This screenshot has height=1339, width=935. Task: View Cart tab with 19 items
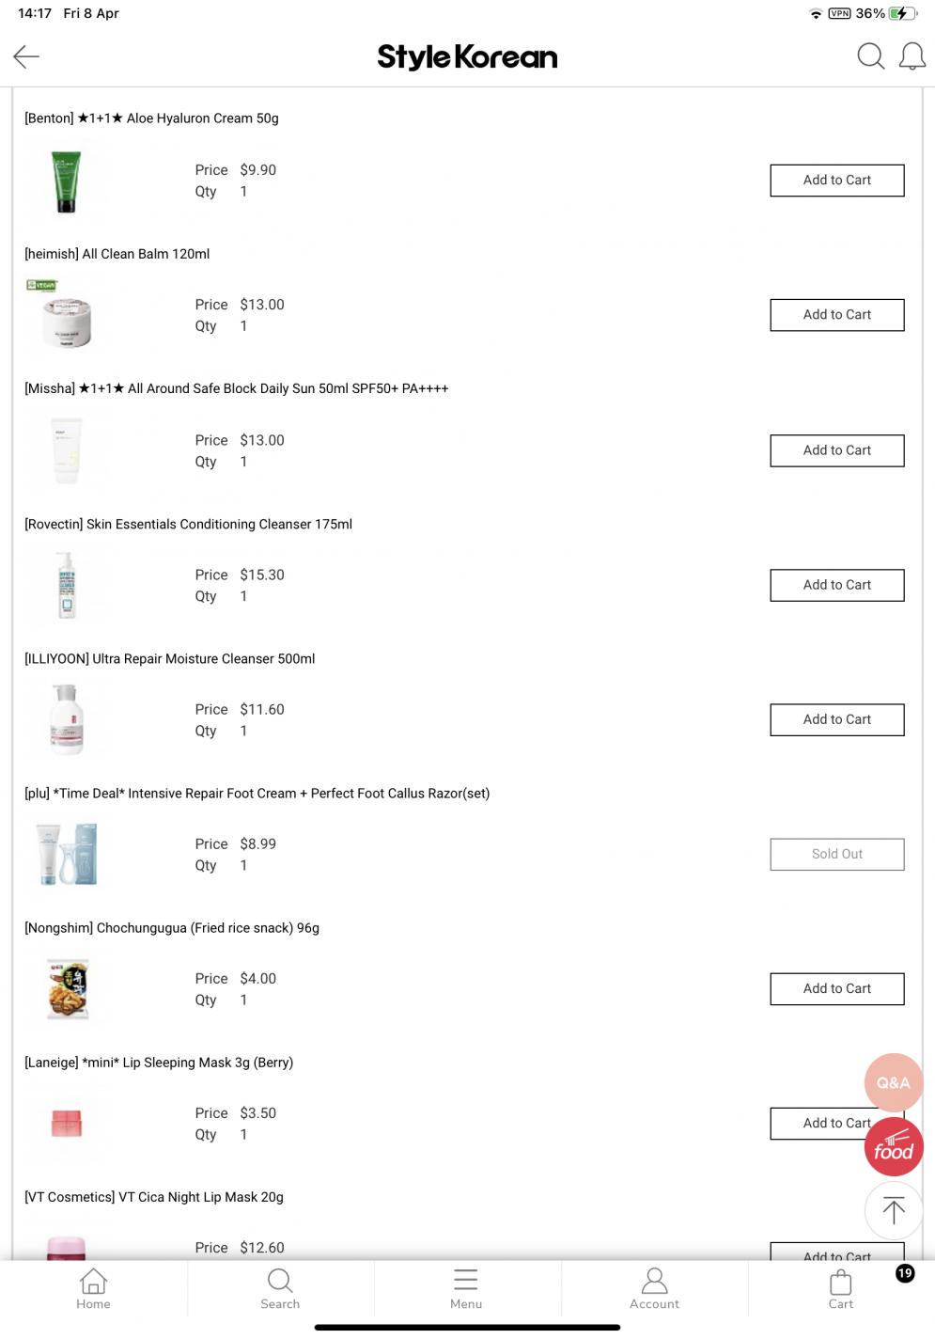841,1288
